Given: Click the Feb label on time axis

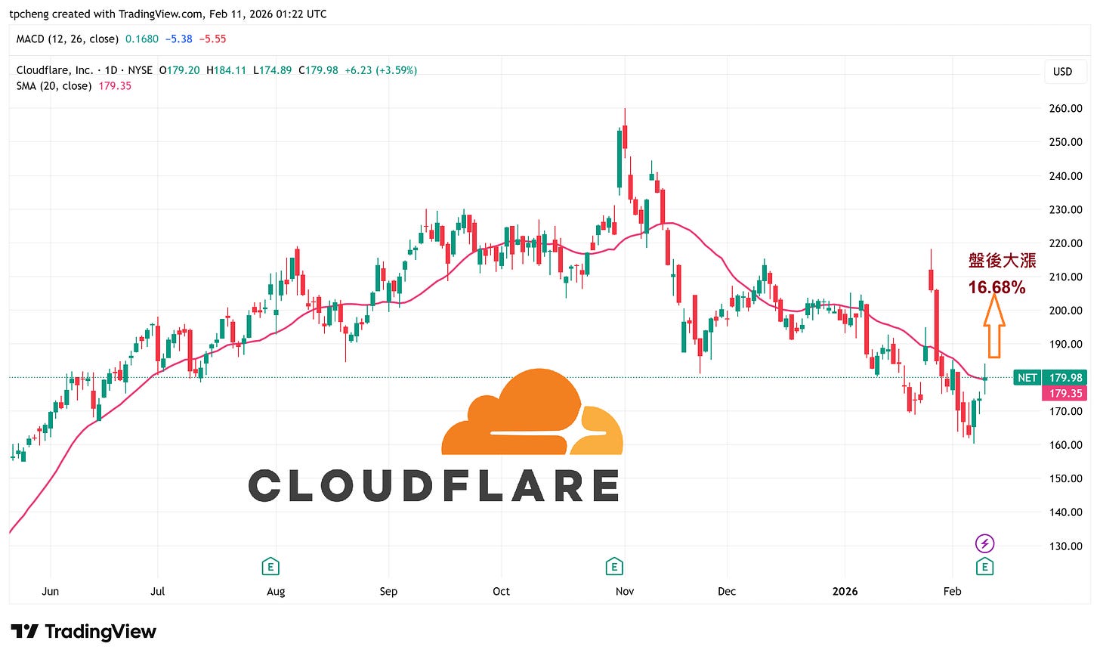Looking at the screenshot, I should 952,591.
